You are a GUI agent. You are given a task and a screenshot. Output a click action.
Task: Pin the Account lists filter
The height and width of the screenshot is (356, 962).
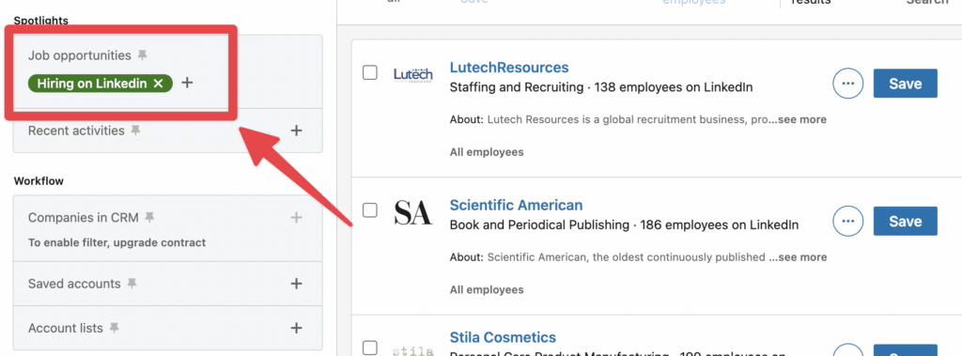click(x=114, y=329)
